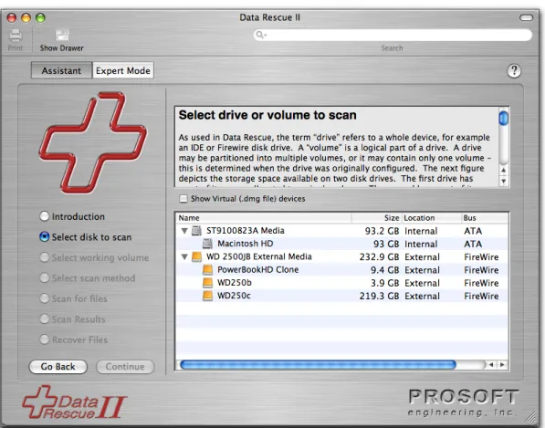This screenshot has width=545, height=428.
Task: Click the ST9100823A Media drive icon
Action: point(196,230)
